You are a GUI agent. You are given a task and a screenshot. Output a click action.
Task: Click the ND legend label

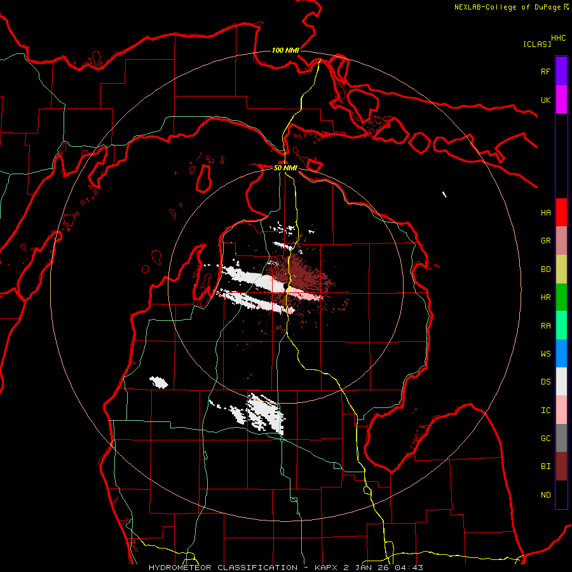coord(545,495)
